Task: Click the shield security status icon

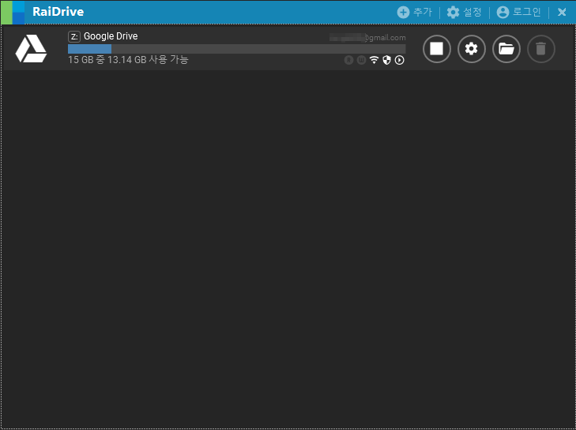Action: (x=386, y=60)
